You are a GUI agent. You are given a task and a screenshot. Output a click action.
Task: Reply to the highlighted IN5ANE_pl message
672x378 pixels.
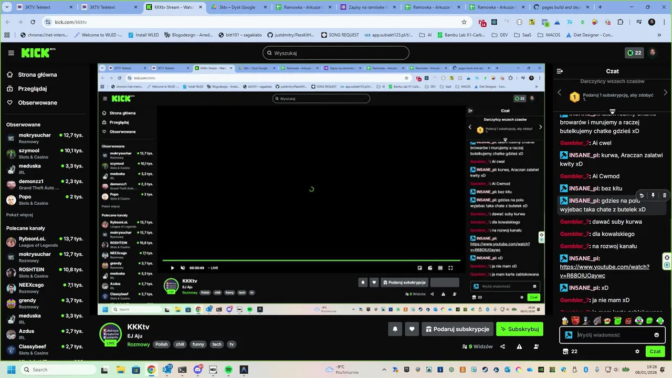(x=642, y=195)
